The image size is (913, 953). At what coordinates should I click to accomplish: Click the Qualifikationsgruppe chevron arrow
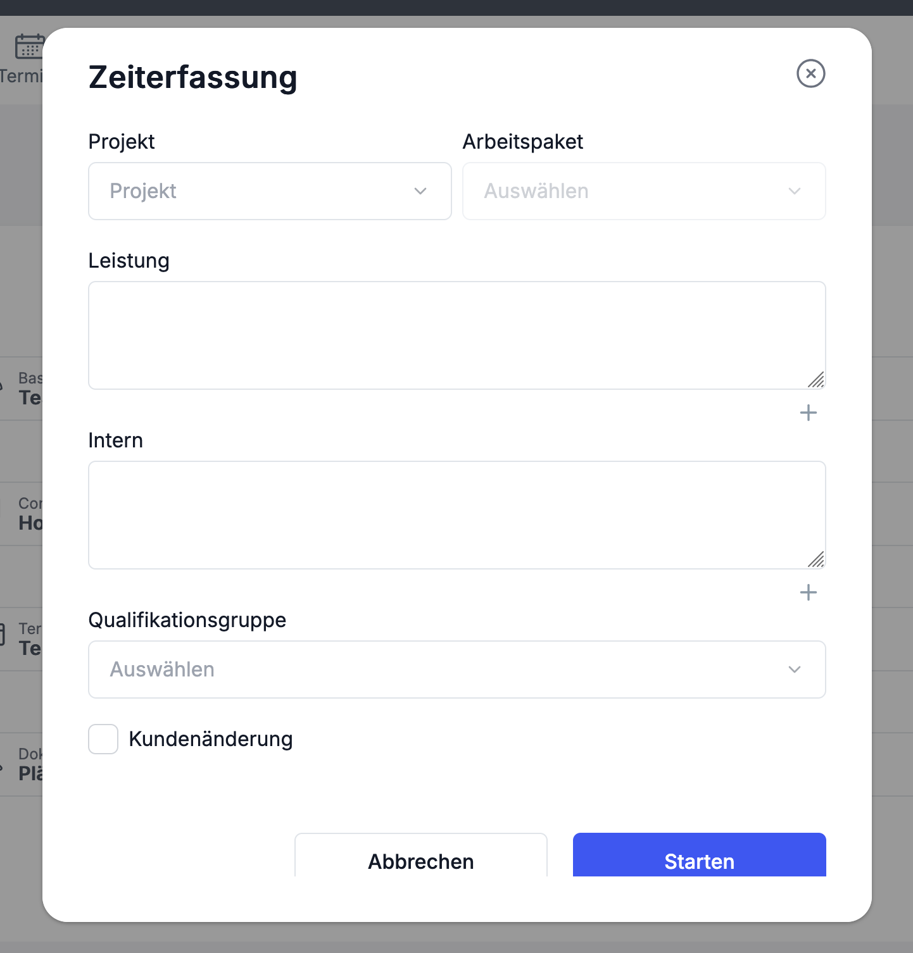[x=795, y=670]
